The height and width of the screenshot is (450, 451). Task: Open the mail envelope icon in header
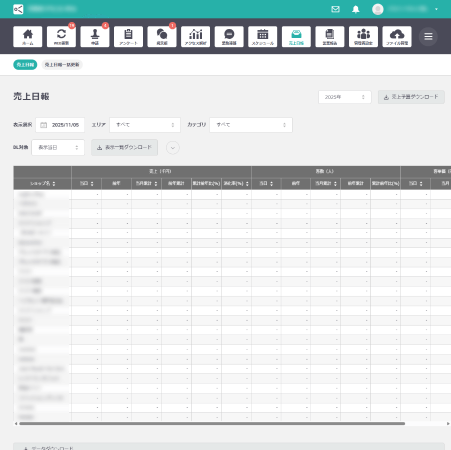click(x=335, y=9)
